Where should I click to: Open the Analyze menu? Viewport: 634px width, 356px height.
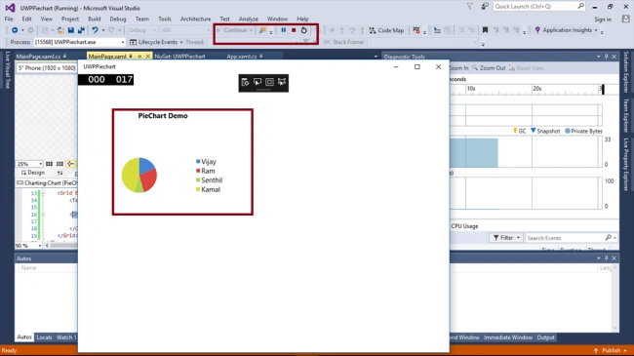pyautogui.click(x=249, y=19)
